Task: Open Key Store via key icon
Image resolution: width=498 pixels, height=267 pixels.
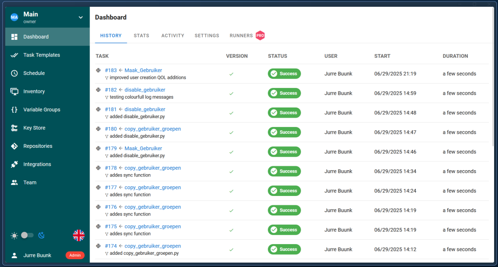Action: pos(14,128)
